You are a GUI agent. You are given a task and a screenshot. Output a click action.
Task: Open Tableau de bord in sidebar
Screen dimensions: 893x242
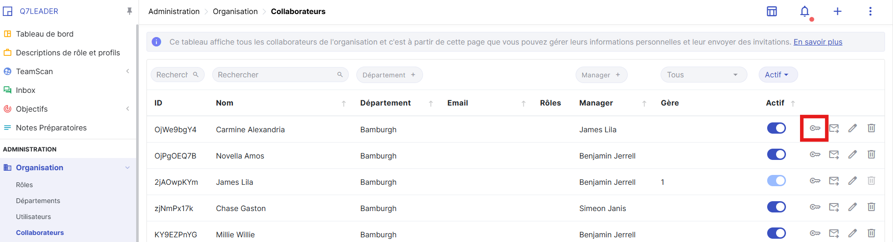coord(45,34)
